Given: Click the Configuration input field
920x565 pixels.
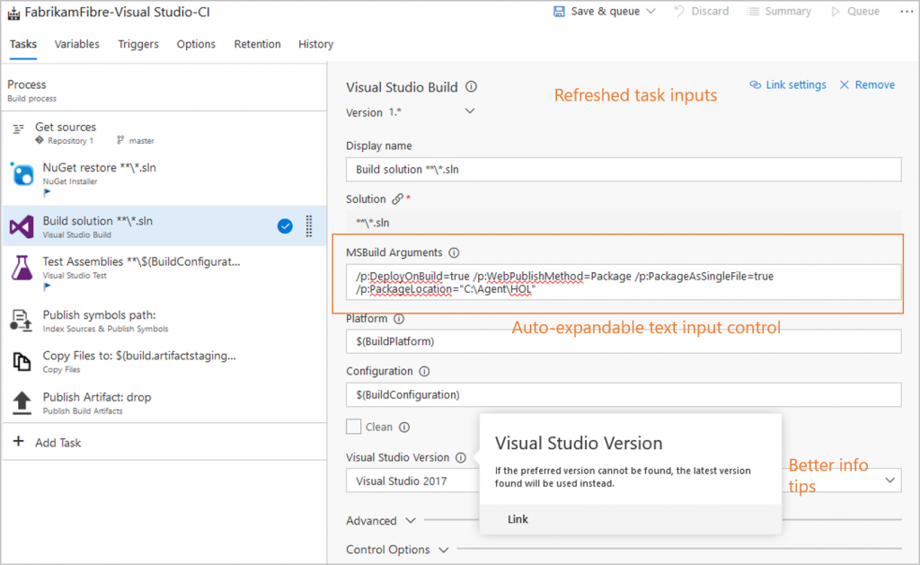Looking at the screenshot, I should [x=624, y=395].
